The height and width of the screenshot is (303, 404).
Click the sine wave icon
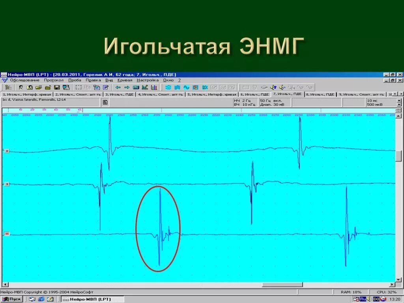[186, 87]
